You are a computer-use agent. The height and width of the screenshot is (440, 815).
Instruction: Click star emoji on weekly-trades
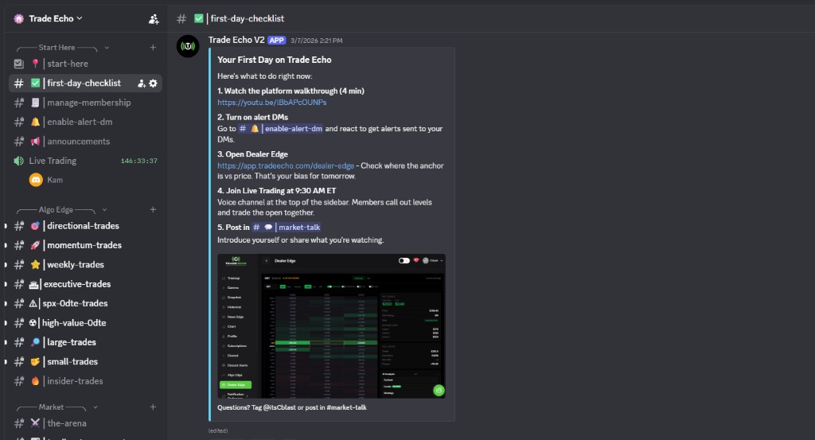click(x=35, y=264)
